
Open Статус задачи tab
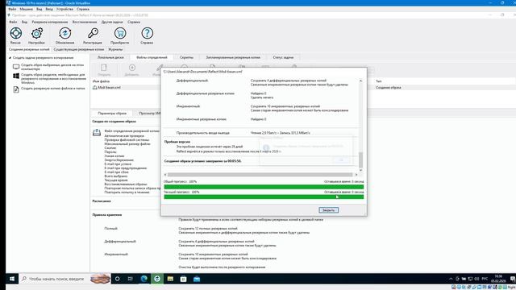[x=283, y=57]
